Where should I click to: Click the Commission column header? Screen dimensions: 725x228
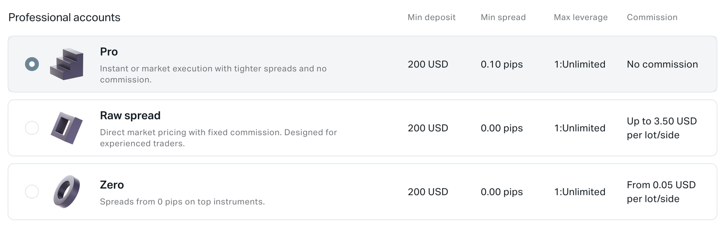click(x=652, y=18)
